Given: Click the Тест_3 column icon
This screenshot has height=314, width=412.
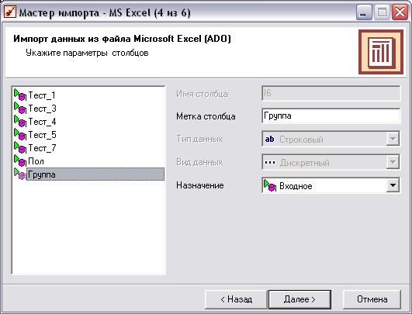Looking at the screenshot, I should pos(20,108).
